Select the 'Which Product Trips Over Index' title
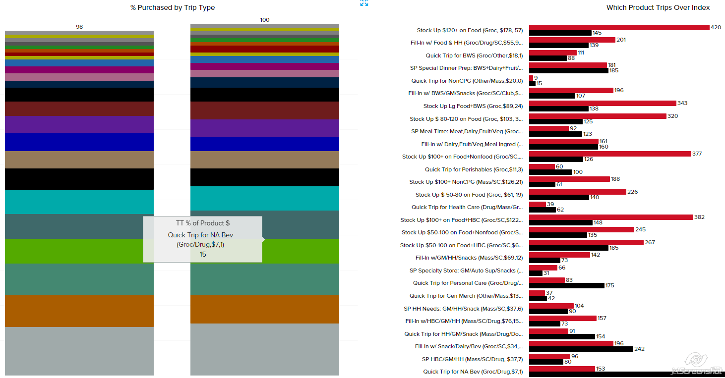The image size is (725, 378). point(658,7)
